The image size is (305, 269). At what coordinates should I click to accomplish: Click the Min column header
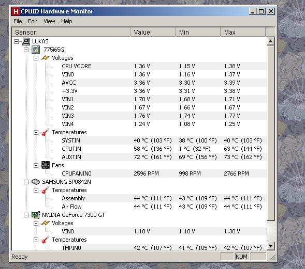pos(198,32)
